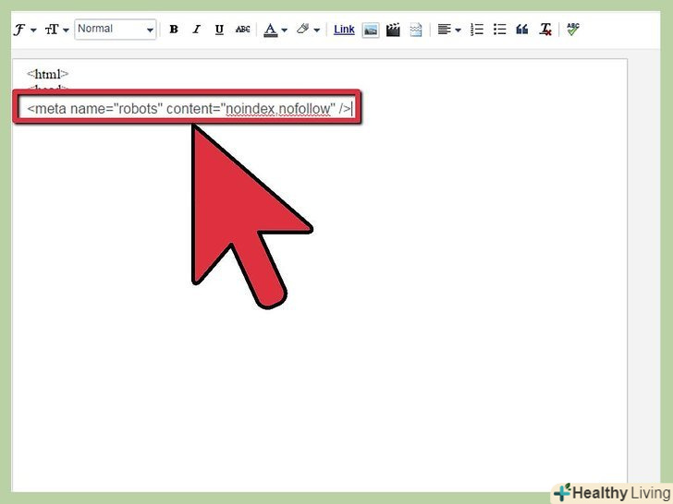The image size is (673, 504).
Task: Open the text color picker
Action: pos(273,30)
